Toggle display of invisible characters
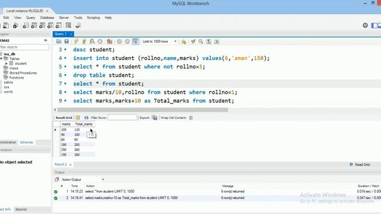This screenshot has width=381, height=214. coord(209,42)
